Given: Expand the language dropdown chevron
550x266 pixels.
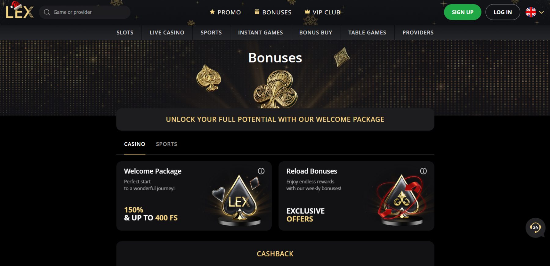Looking at the screenshot, I should pyautogui.click(x=541, y=12).
